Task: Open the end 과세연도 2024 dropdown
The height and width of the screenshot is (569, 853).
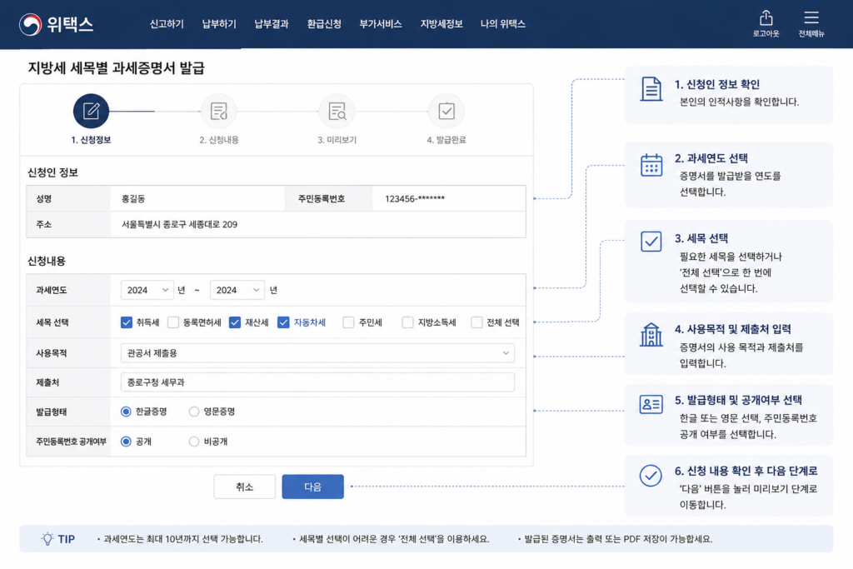Action: [x=237, y=290]
